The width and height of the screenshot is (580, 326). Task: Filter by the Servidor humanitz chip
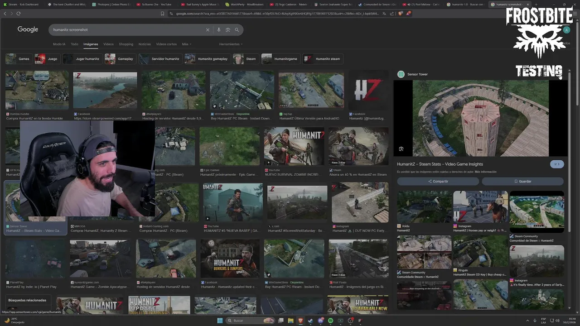(160, 59)
